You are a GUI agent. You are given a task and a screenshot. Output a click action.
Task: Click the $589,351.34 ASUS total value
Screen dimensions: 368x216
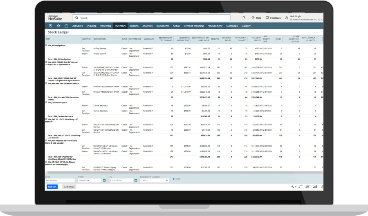pos(205,78)
